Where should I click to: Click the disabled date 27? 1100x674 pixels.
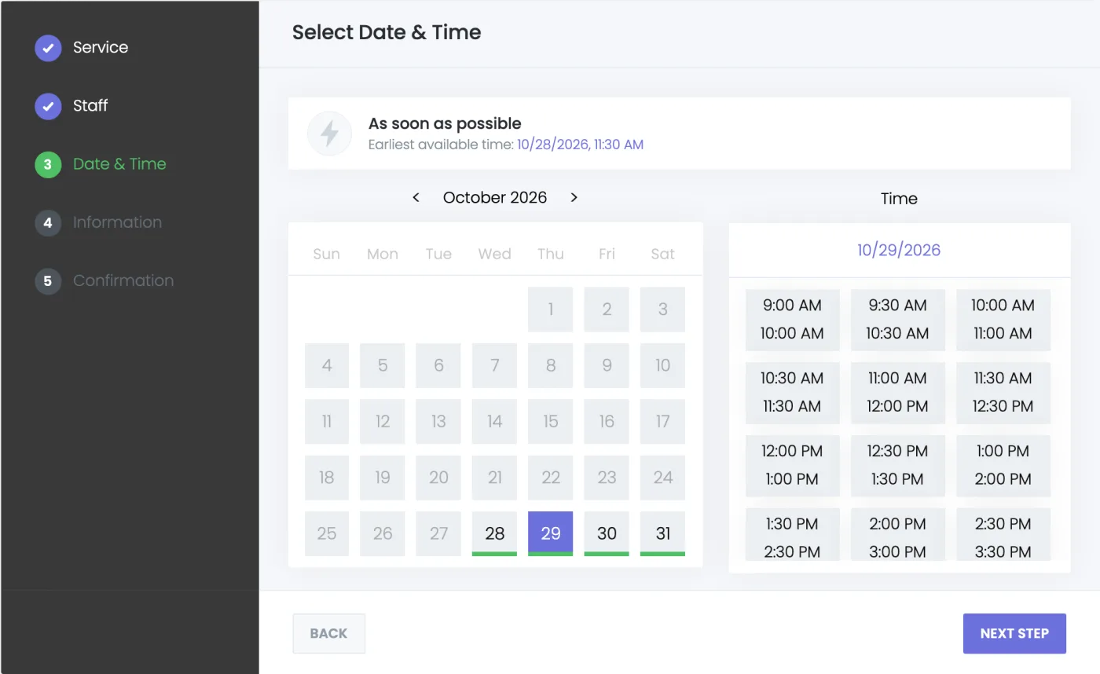(x=438, y=534)
